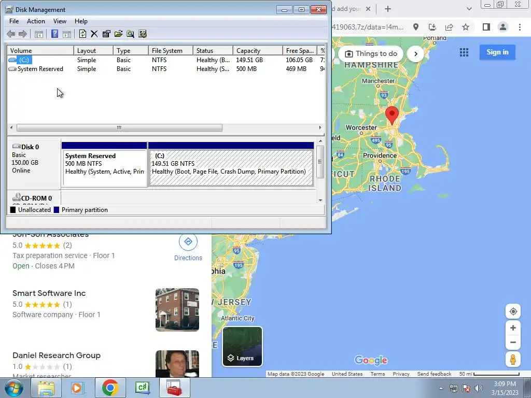Open the Action menu

click(36, 21)
